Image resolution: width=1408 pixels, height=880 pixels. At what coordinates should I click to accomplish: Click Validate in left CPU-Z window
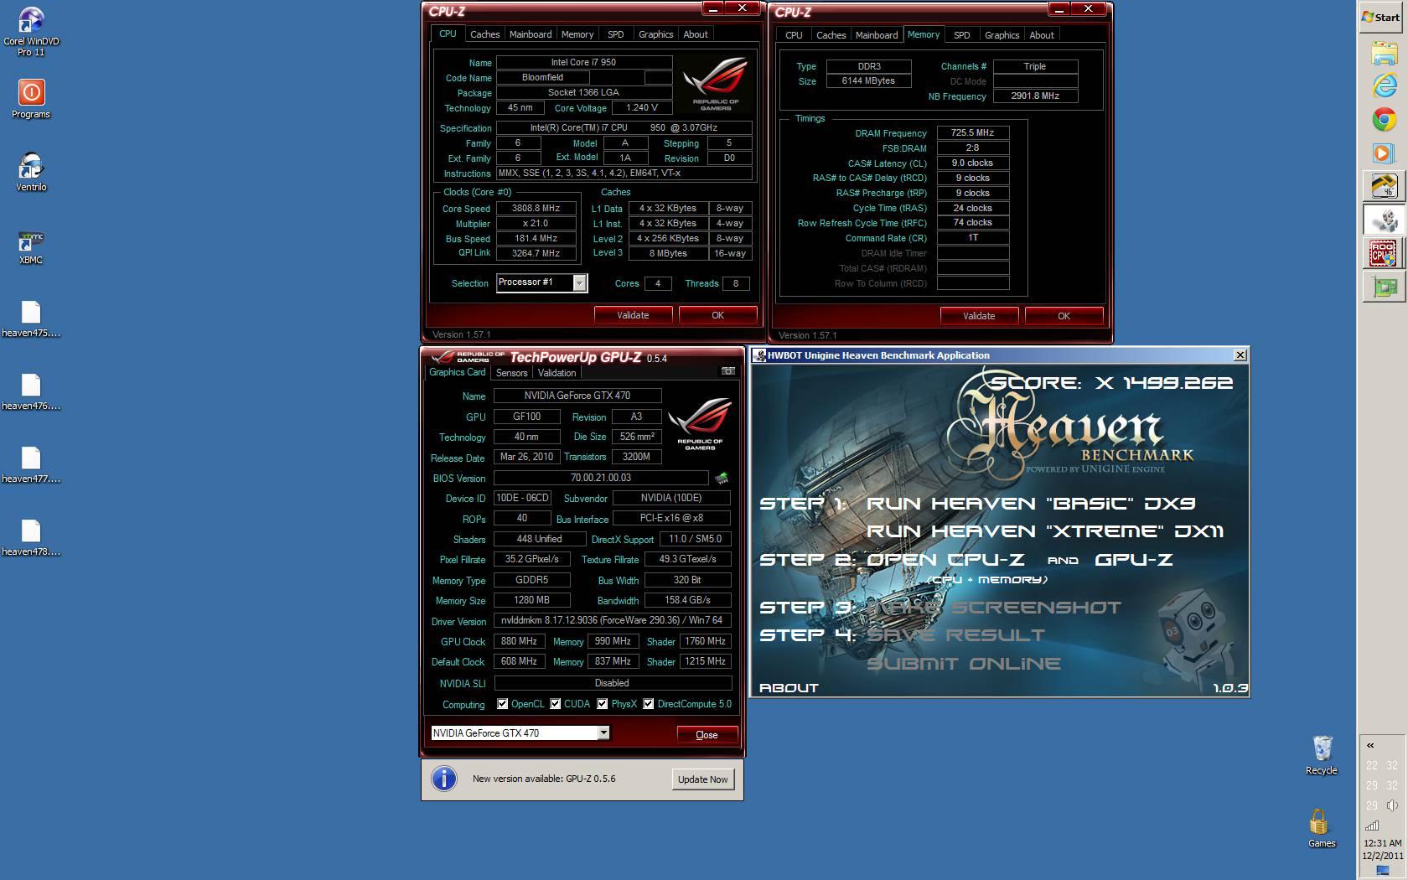pyautogui.click(x=633, y=315)
